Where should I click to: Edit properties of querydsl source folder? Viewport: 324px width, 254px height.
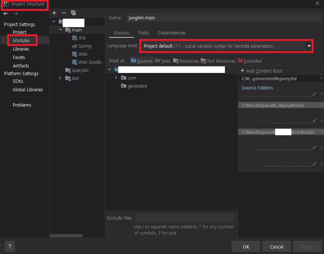(314, 94)
